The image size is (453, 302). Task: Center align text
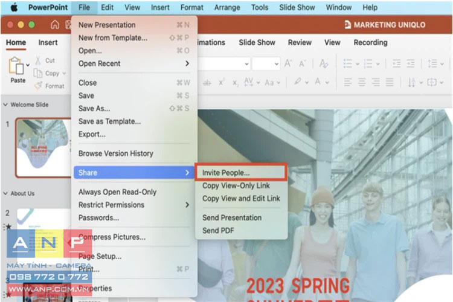click(x=362, y=82)
